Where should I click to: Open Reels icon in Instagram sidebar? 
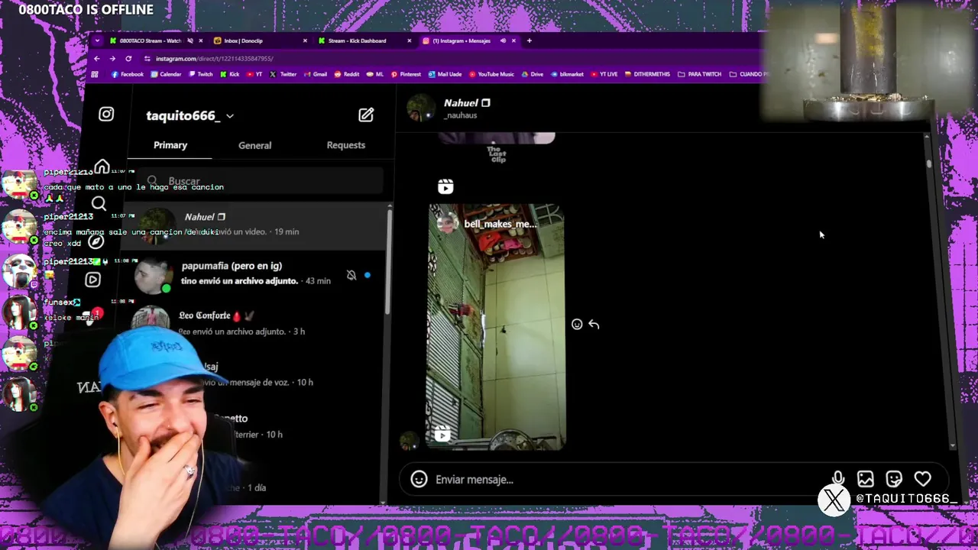coord(92,280)
